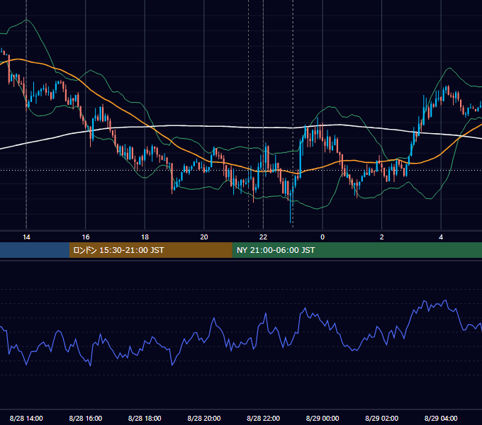
Task: Click the 20 hour axis label
Action: pos(204,237)
